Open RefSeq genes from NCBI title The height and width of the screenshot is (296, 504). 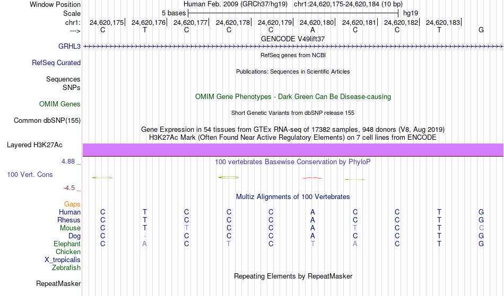pos(293,55)
